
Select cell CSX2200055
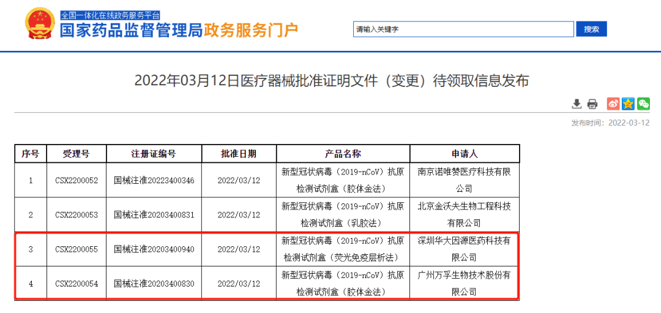coord(77,249)
